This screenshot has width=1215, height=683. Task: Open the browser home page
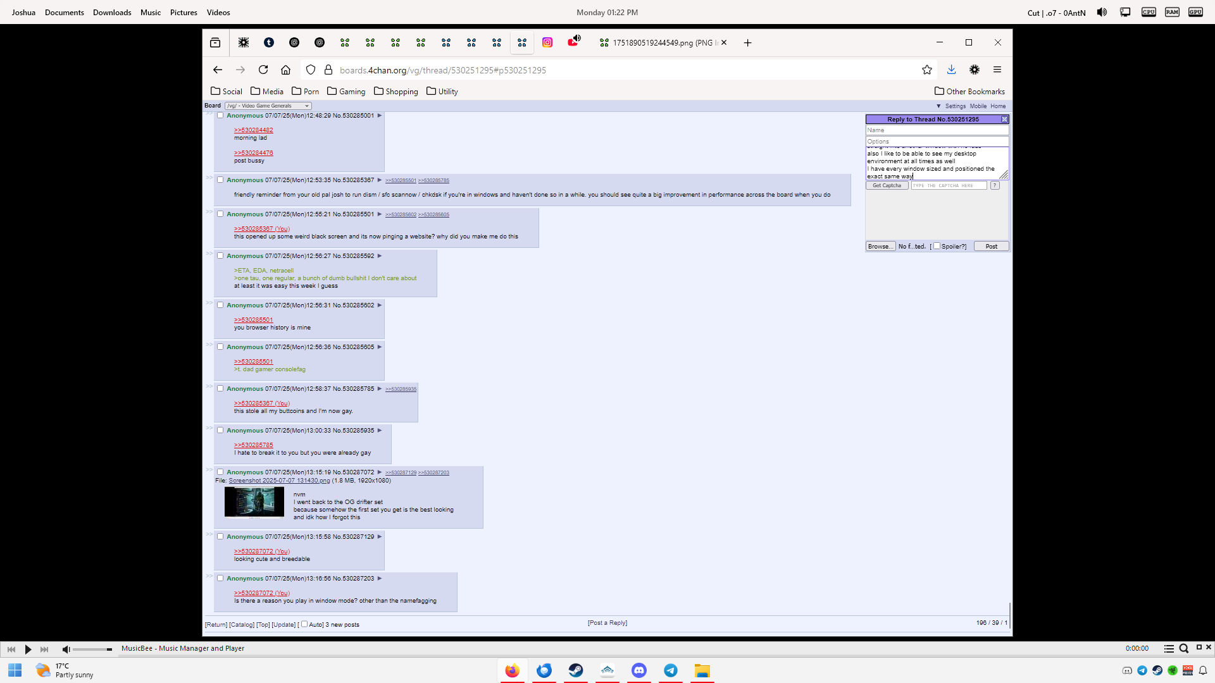click(286, 70)
